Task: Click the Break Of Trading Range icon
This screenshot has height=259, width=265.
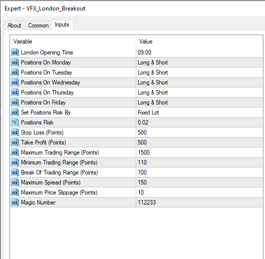Action: (x=15, y=172)
